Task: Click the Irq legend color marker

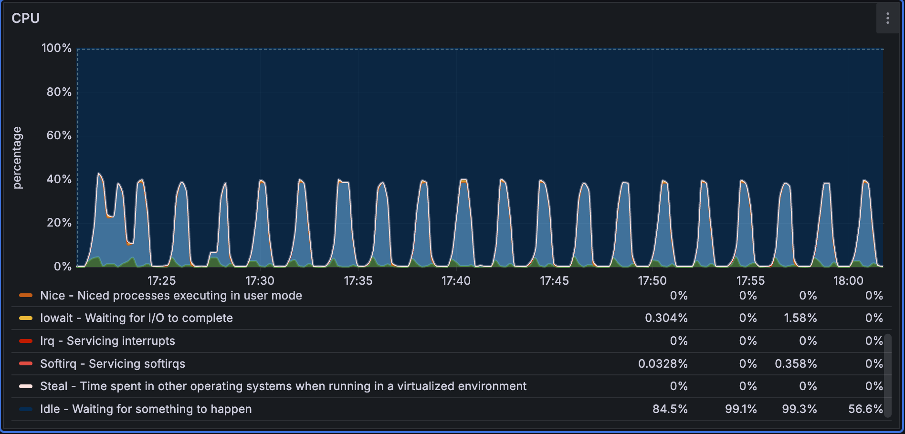Action: click(25, 341)
